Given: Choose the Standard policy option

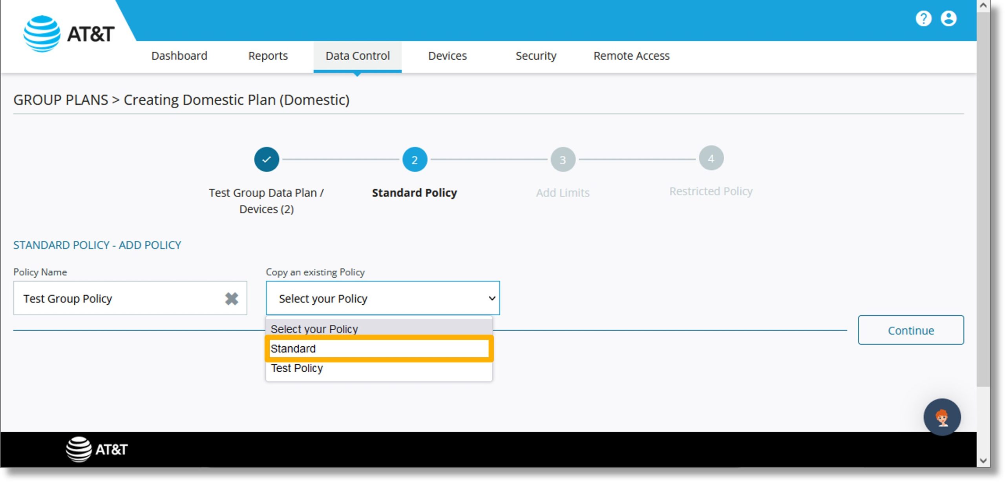Looking at the screenshot, I should point(379,348).
